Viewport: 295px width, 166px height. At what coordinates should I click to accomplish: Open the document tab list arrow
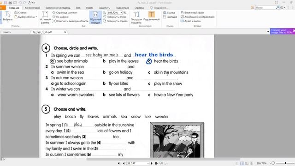tap(268, 32)
